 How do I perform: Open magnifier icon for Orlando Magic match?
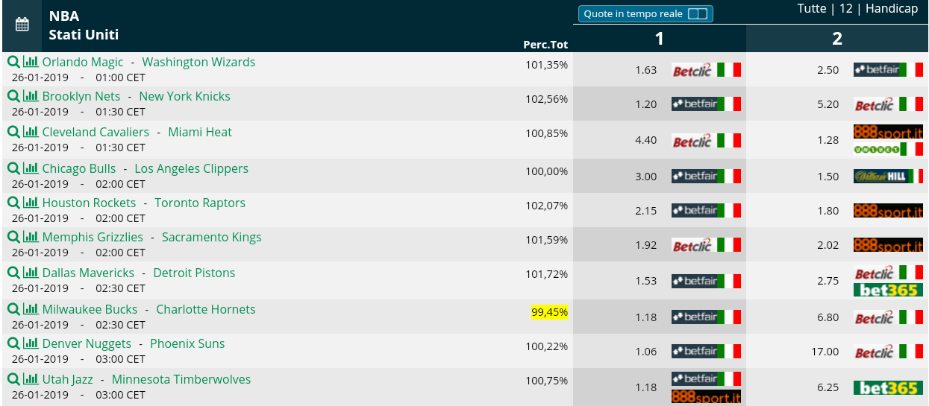[13, 62]
